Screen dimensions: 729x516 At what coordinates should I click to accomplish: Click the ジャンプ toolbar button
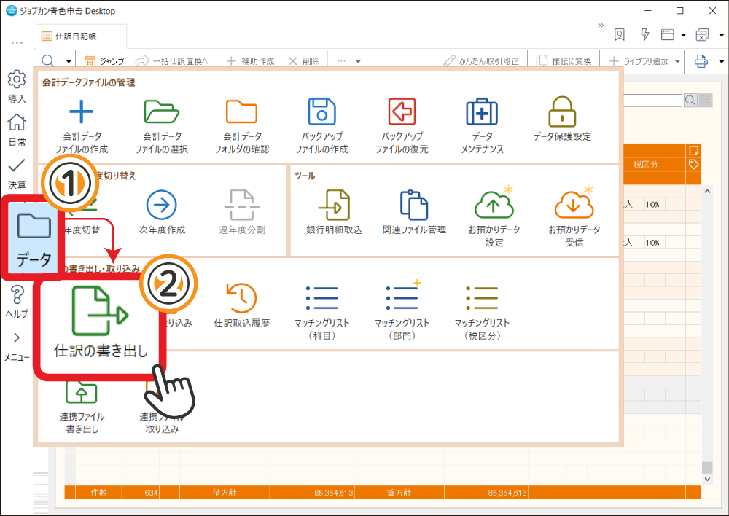point(104,61)
